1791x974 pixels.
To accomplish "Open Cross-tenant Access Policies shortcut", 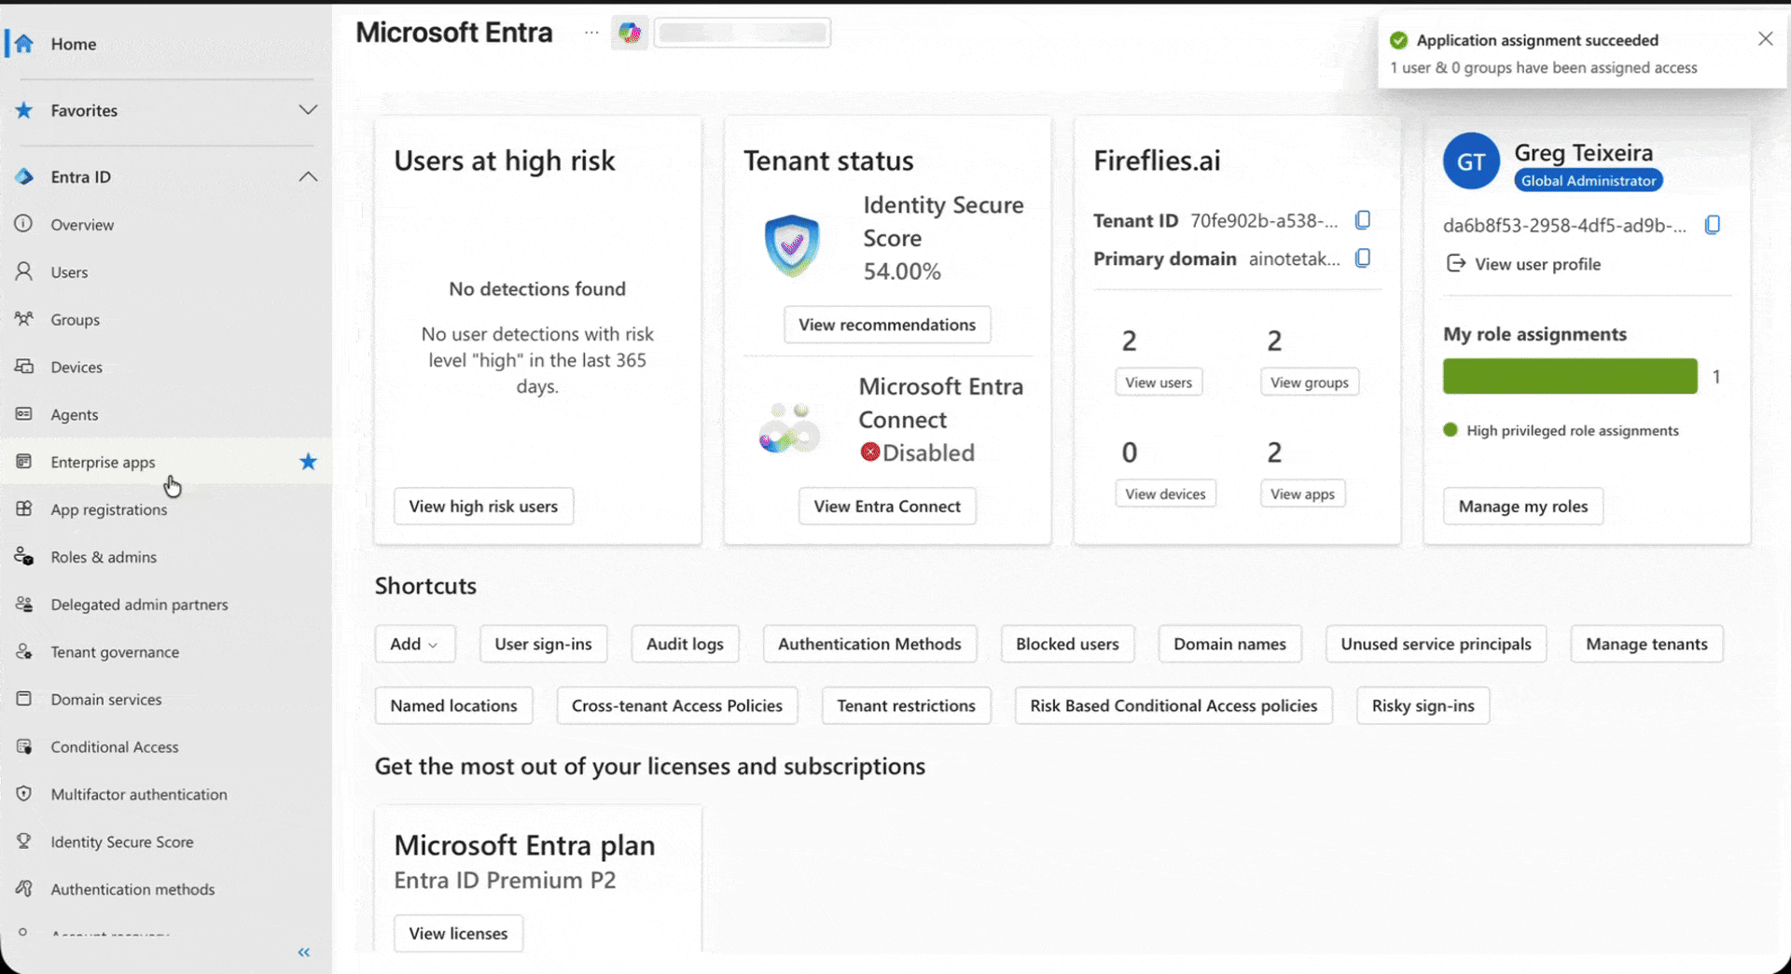I will [677, 705].
